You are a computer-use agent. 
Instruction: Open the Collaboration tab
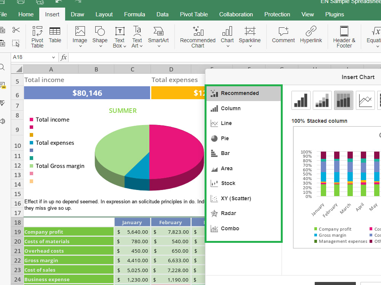click(236, 14)
